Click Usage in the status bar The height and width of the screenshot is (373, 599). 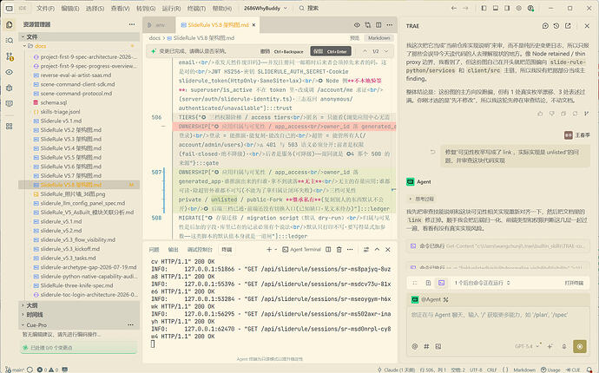[x=550, y=370]
